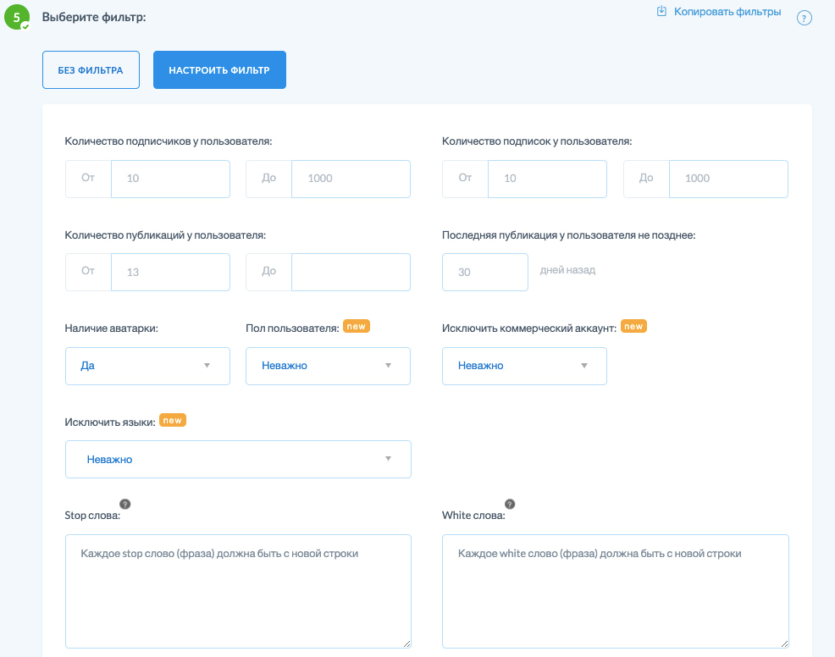Click the publications count От field
Image resolution: width=835 pixels, height=657 pixels.
[x=169, y=273]
